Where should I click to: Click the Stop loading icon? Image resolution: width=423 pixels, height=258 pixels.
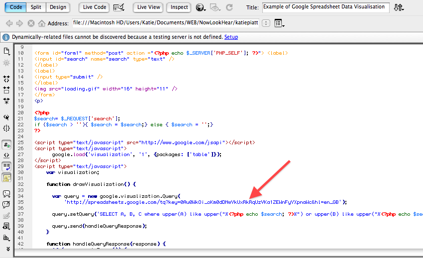point(31,23)
